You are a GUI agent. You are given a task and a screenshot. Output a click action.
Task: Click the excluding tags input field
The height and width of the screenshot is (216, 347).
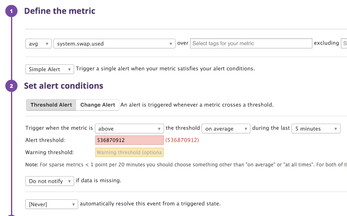(x=344, y=44)
